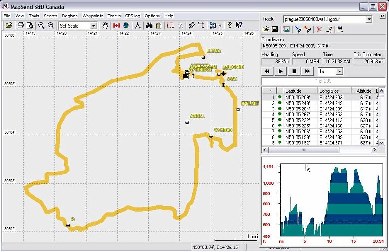Select the red dashed region tool
389x252 pixels.
[170, 25]
